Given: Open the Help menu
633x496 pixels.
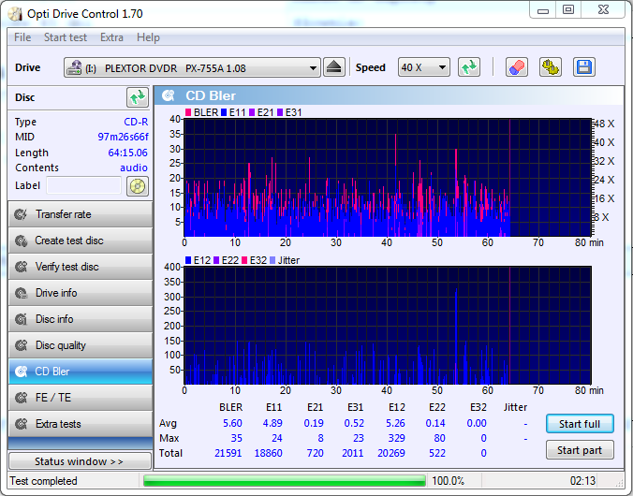Looking at the screenshot, I should pyautogui.click(x=148, y=37).
